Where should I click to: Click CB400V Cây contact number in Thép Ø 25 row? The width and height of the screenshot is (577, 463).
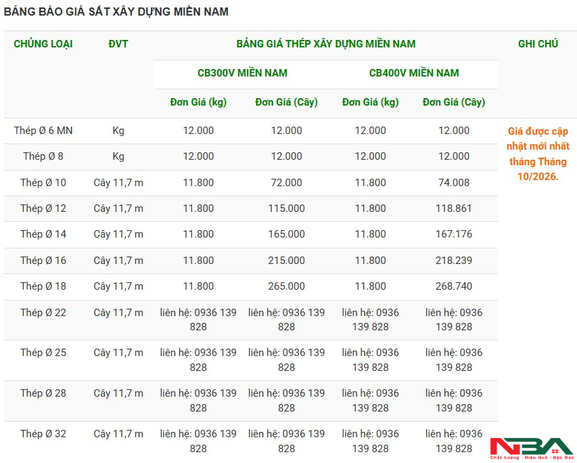tap(454, 360)
